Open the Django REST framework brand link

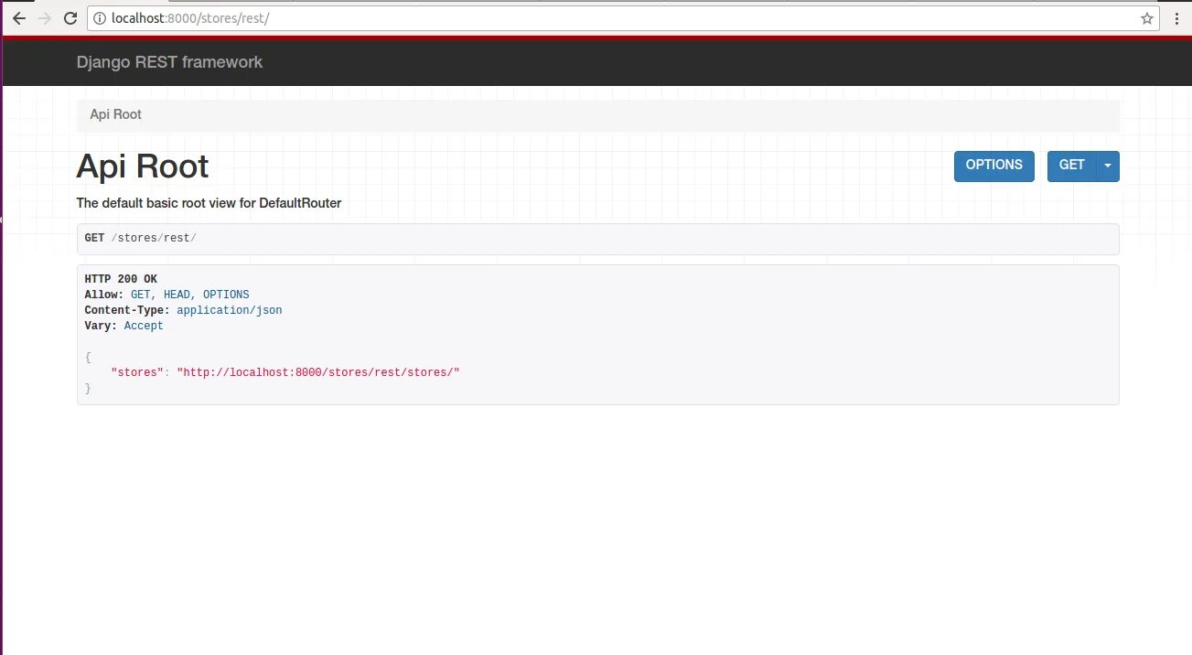pos(169,62)
